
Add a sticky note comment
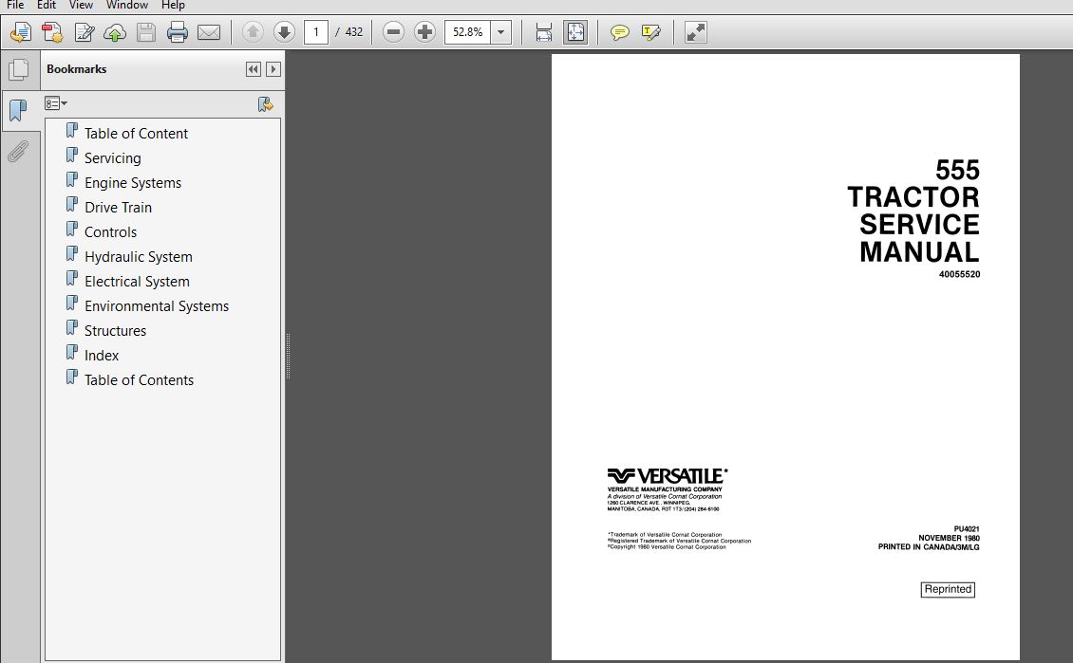[x=619, y=32]
